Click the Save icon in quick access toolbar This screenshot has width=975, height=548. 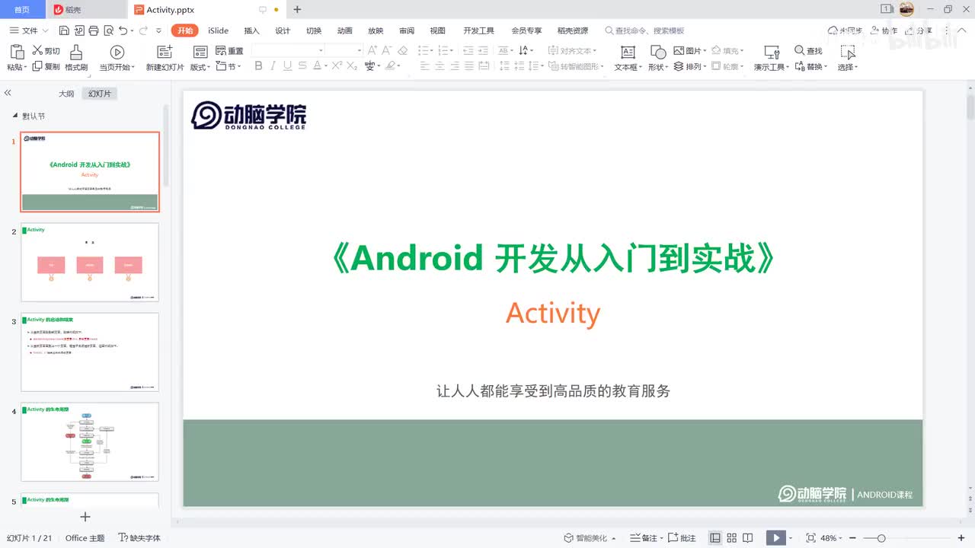point(64,30)
